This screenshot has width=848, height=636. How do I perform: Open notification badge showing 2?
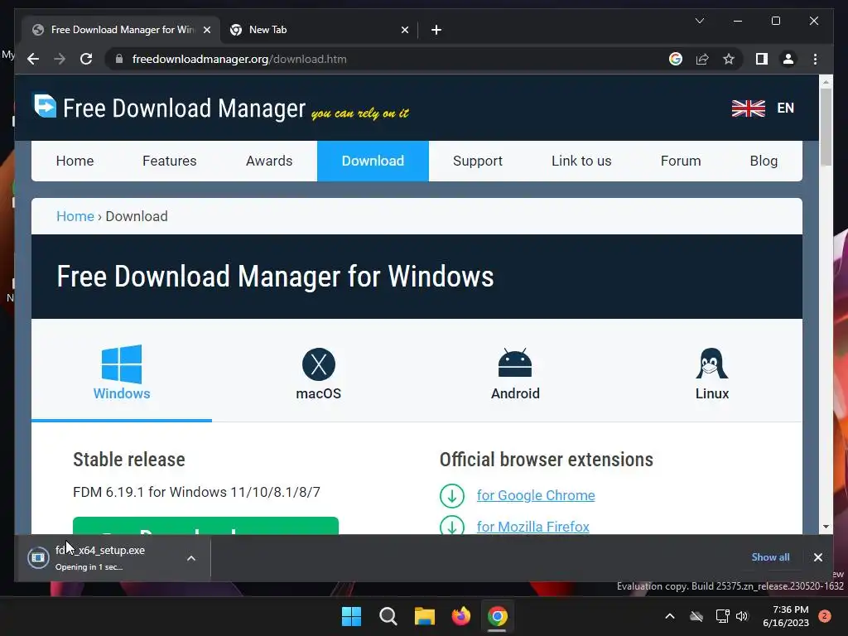pyautogui.click(x=825, y=616)
